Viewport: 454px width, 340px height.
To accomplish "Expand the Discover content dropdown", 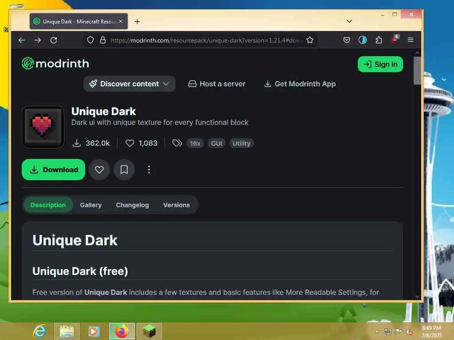I will (129, 84).
